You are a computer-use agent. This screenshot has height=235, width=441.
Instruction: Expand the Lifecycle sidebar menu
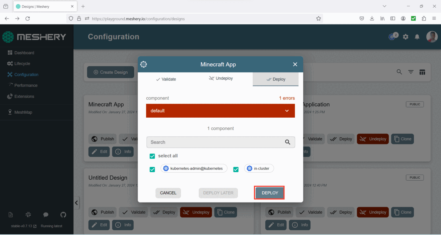pyautogui.click(x=22, y=64)
